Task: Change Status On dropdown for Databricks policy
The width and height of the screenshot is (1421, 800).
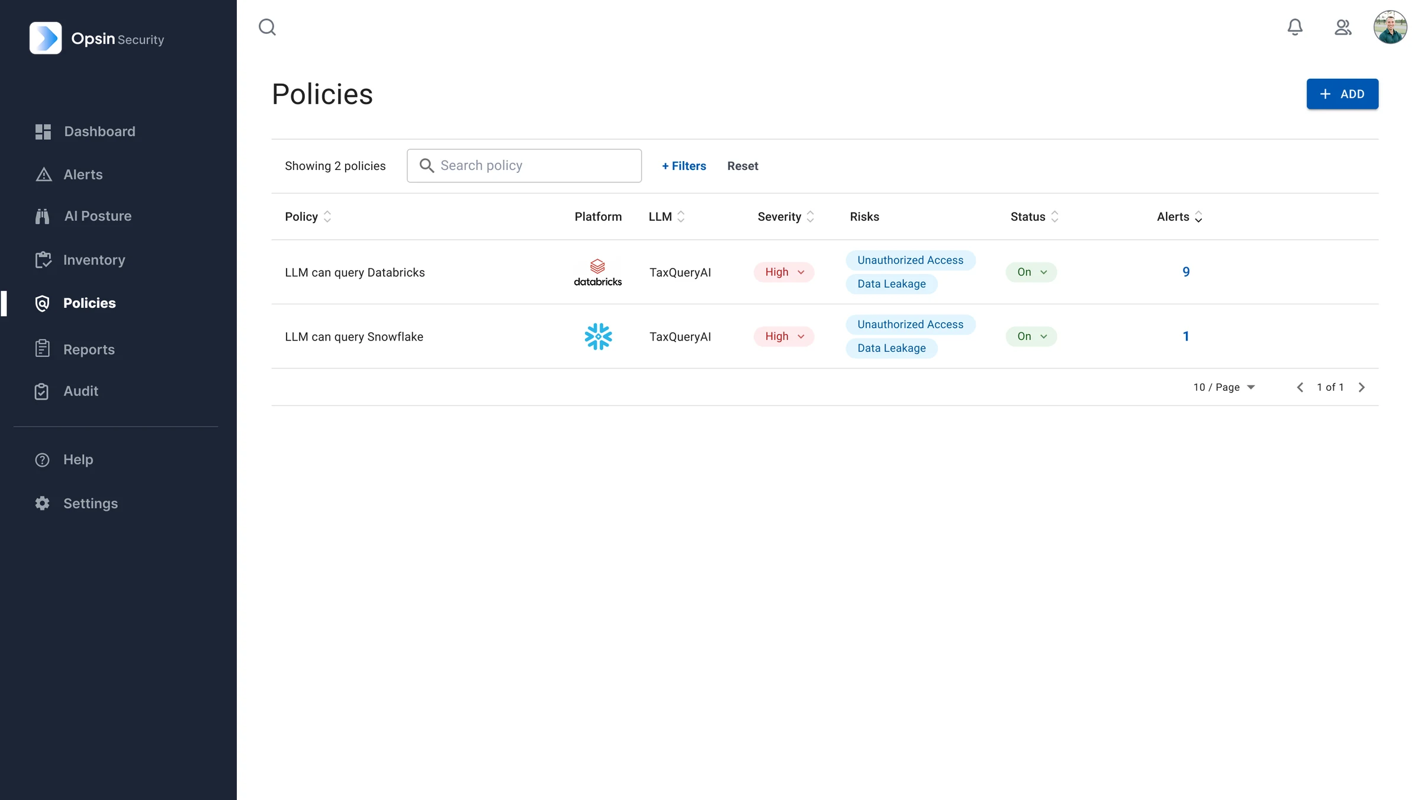Action: pyautogui.click(x=1031, y=272)
